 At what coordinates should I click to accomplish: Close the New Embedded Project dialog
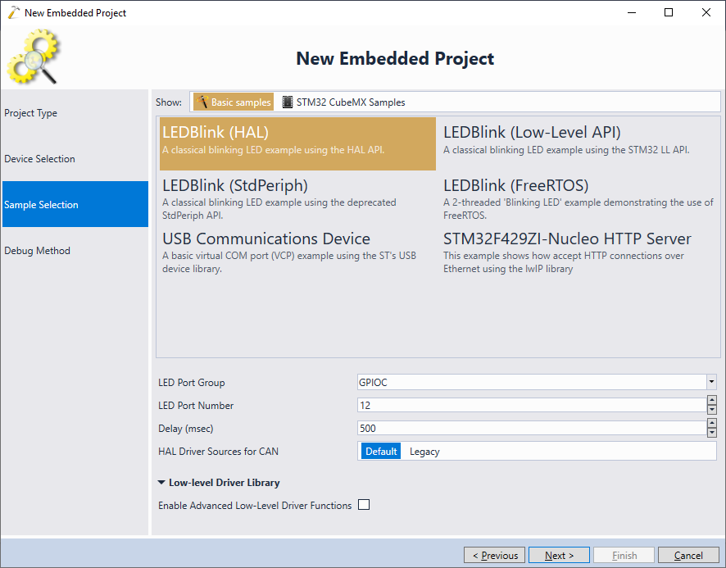[706, 12]
